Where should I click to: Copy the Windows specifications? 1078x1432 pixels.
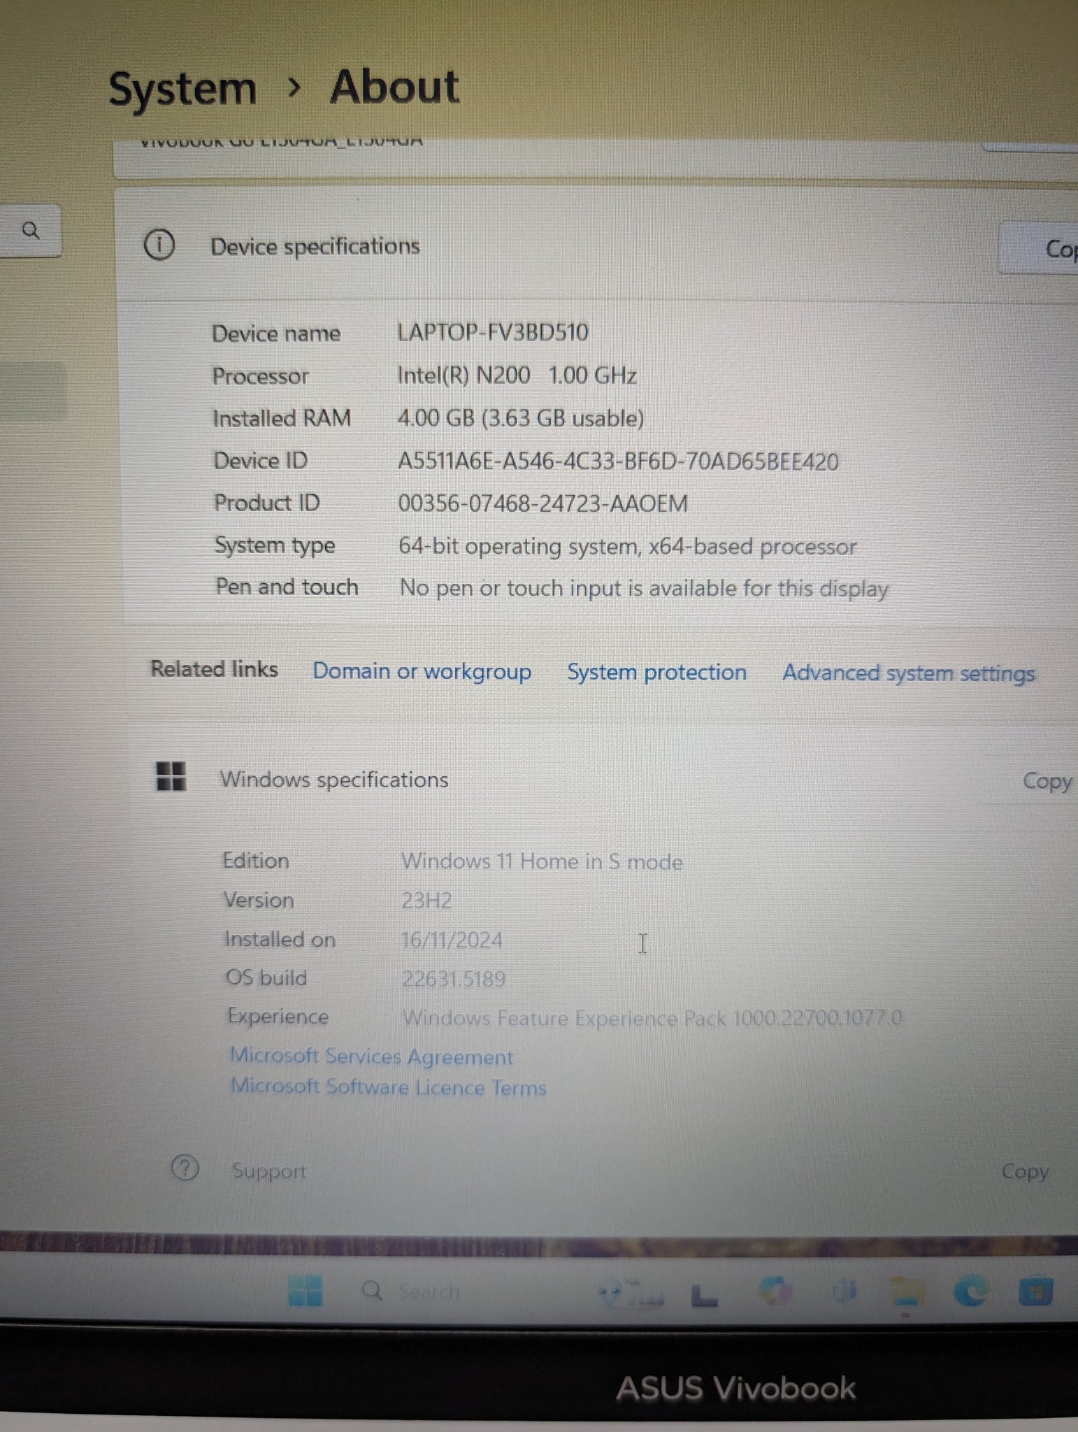(x=1046, y=781)
